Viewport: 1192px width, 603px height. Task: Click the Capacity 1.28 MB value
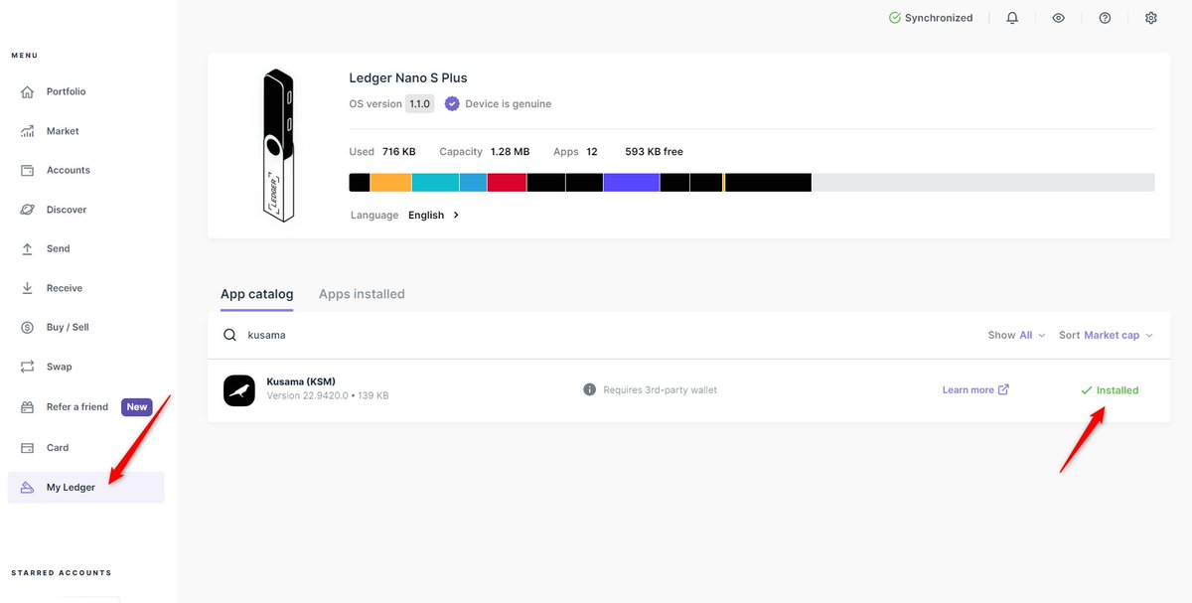[x=510, y=152]
